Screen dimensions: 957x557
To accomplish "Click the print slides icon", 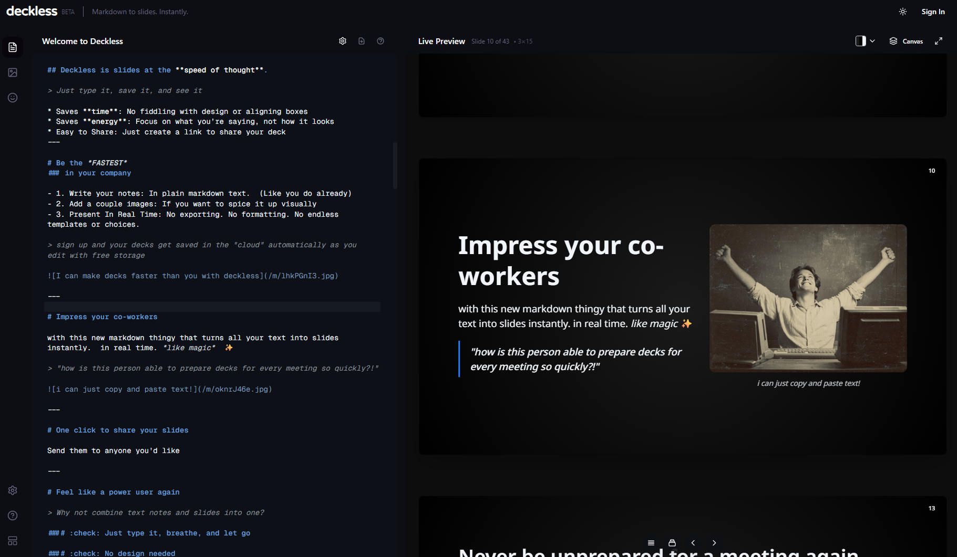I will click(x=672, y=543).
